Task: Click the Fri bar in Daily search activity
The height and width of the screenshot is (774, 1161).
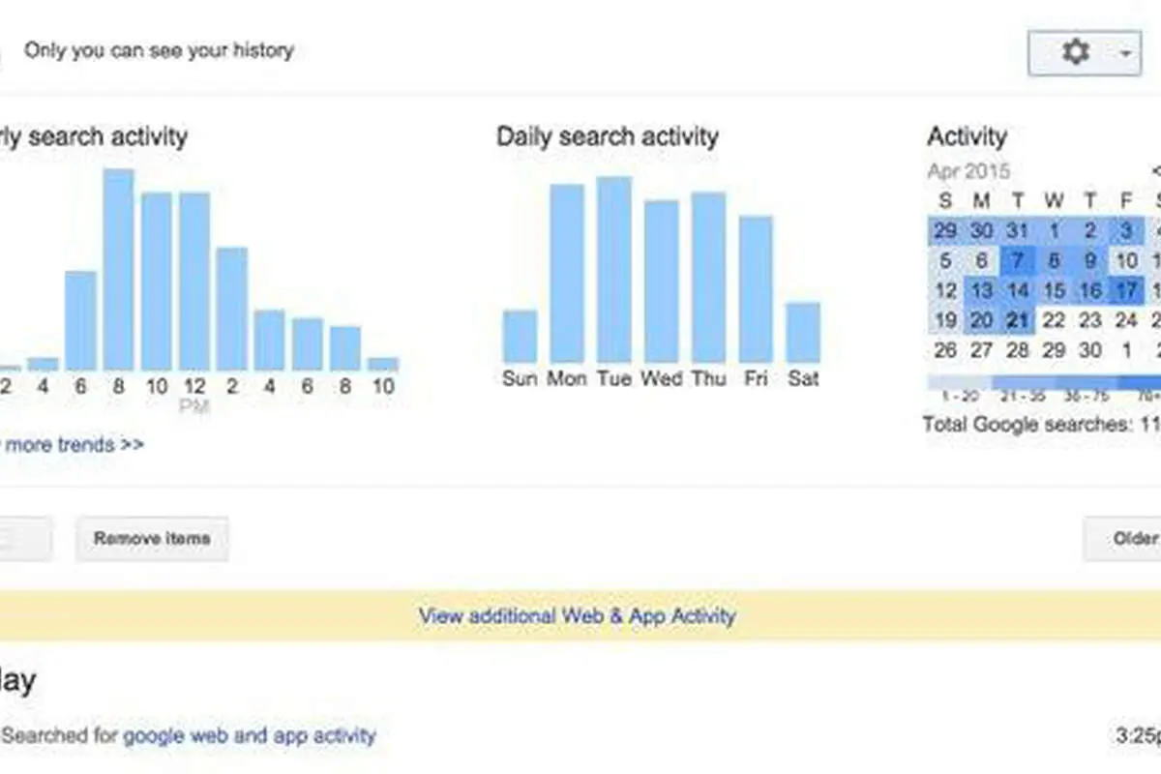Action: (757, 289)
